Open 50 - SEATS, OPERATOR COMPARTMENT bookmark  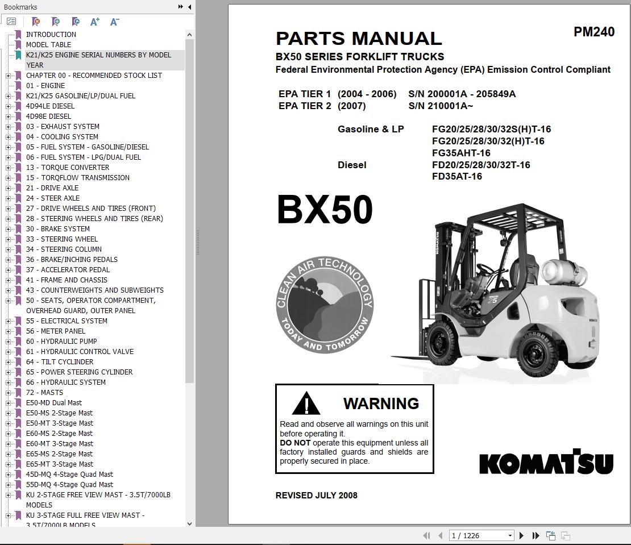tap(91, 306)
